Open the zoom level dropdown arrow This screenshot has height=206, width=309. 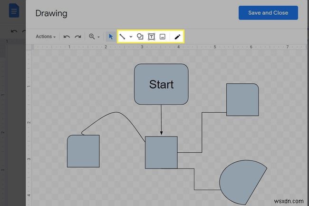[x=99, y=37]
